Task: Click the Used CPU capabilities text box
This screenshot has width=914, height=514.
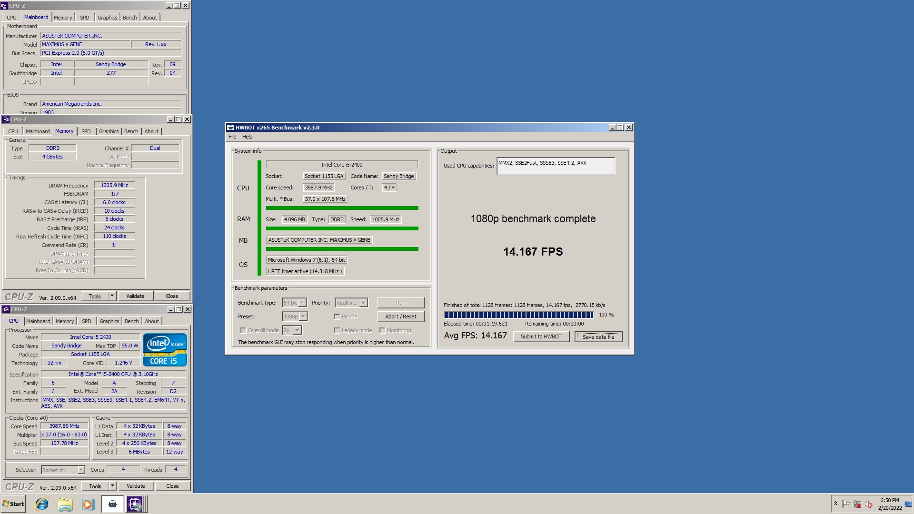Action: point(556,166)
